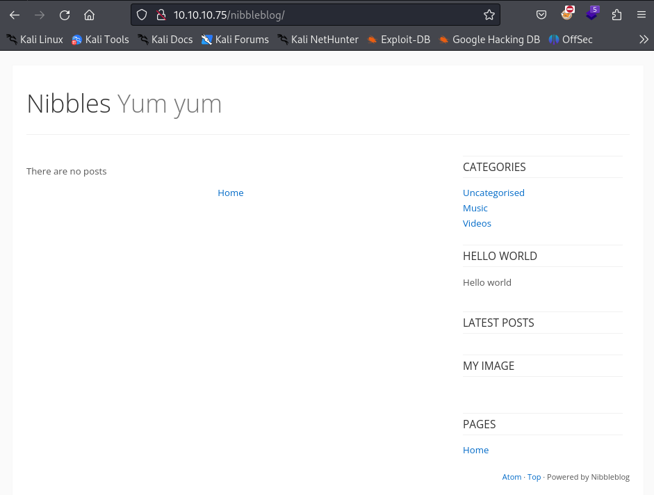The image size is (654, 495).
Task: Reload the current page
Action: pyautogui.click(x=65, y=15)
